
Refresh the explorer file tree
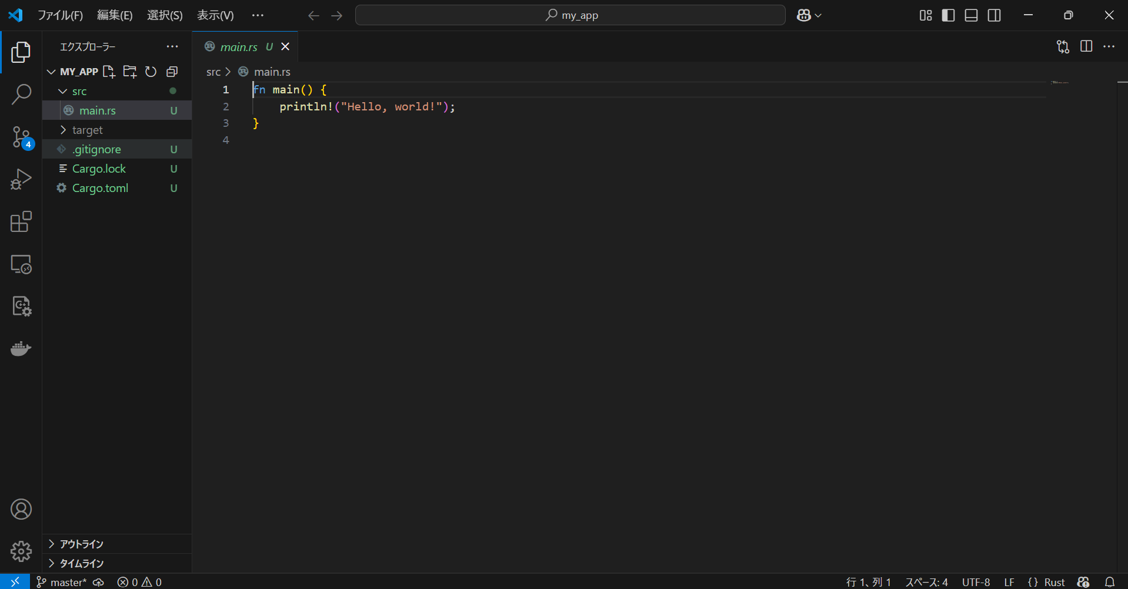pyautogui.click(x=151, y=72)
